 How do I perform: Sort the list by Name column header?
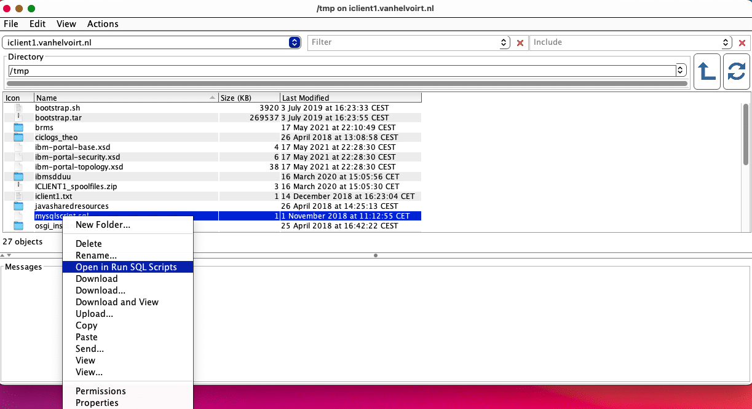pos(123,98)
